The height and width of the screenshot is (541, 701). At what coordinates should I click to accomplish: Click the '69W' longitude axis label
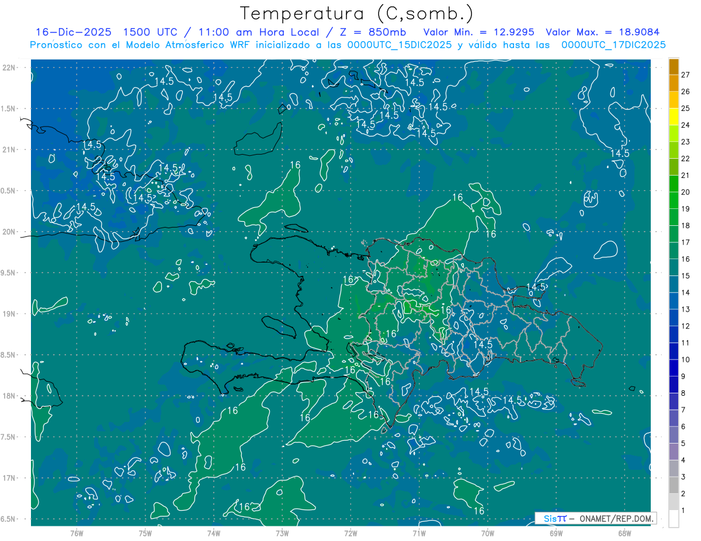pos(556,533)
